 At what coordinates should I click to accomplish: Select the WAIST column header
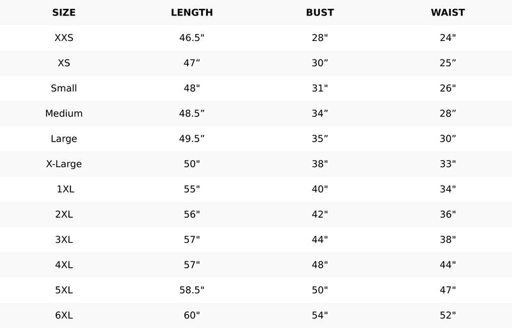[x=448, y=12]
